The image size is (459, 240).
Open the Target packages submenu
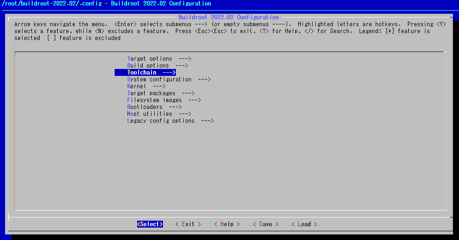tap(161, 93)
